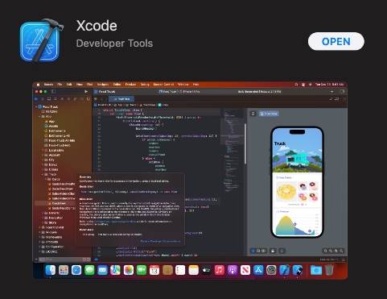Click the zoom to fit canvas button
This screenshot has width=387, height=299.
pos(336,251)
